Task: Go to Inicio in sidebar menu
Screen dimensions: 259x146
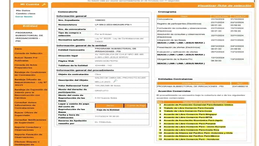Action: 18,49
